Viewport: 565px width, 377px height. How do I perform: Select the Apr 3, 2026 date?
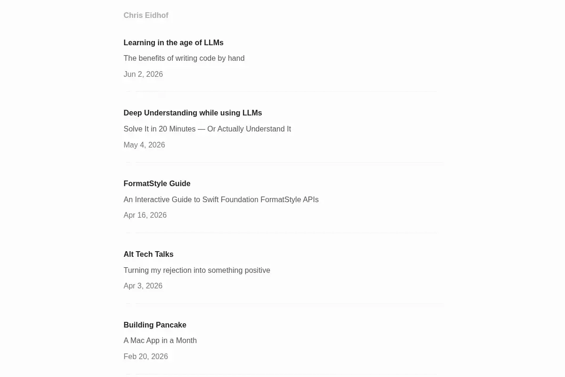[x=143, y=286]
